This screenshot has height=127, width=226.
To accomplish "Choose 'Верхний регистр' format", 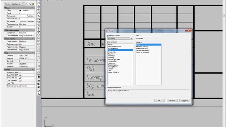I will 142,47.
